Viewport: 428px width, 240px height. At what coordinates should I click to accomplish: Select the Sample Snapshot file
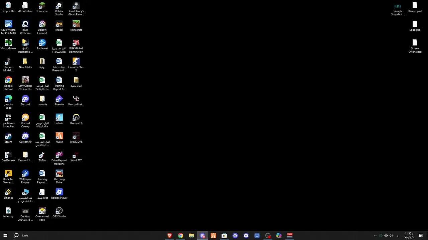(x=398, y=9)
